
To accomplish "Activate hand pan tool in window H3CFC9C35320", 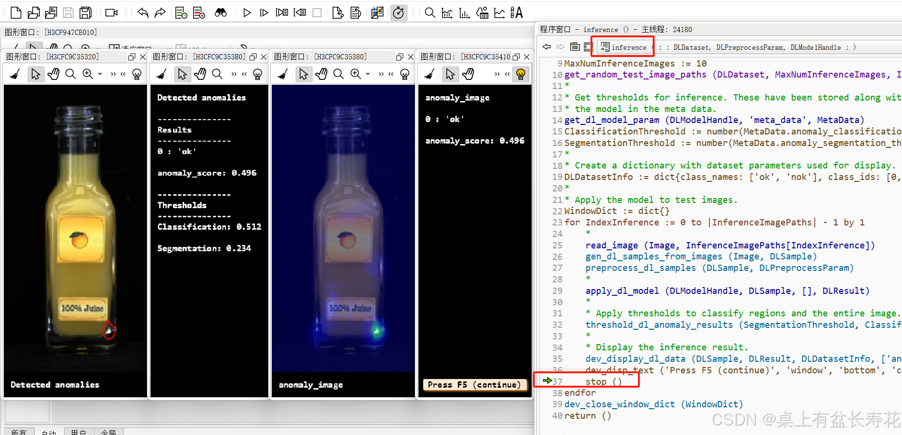I will tap(53, 74).
